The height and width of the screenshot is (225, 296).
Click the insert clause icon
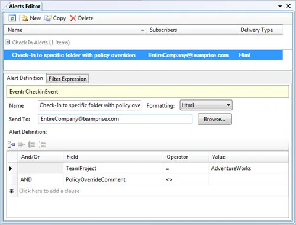tap(11, 144)
